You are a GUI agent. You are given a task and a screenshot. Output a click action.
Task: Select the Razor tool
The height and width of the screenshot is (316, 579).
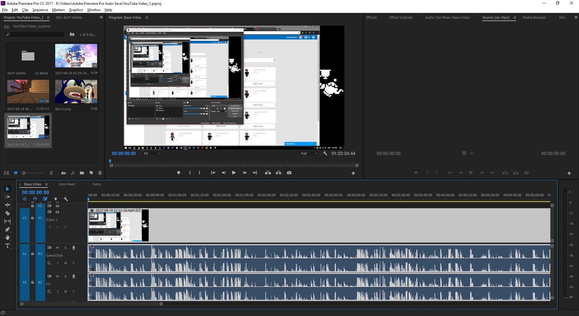pyautogui.click(x=8, y=213)
